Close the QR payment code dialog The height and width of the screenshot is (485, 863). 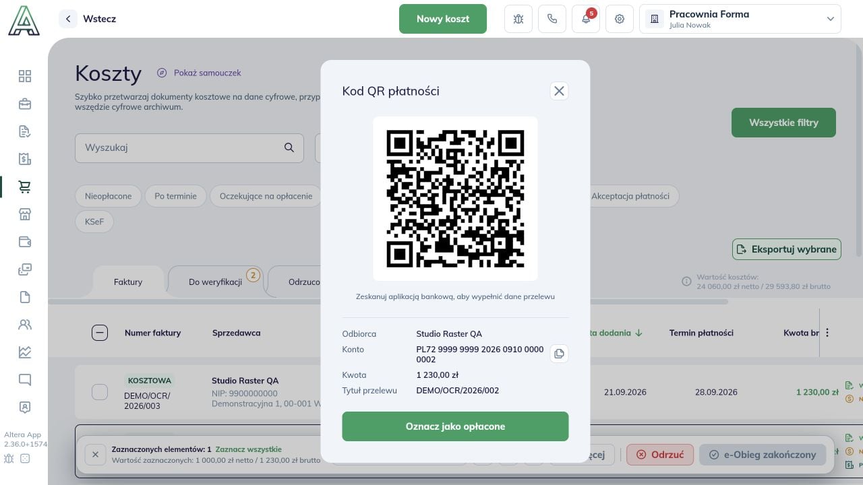click(559, 91)
